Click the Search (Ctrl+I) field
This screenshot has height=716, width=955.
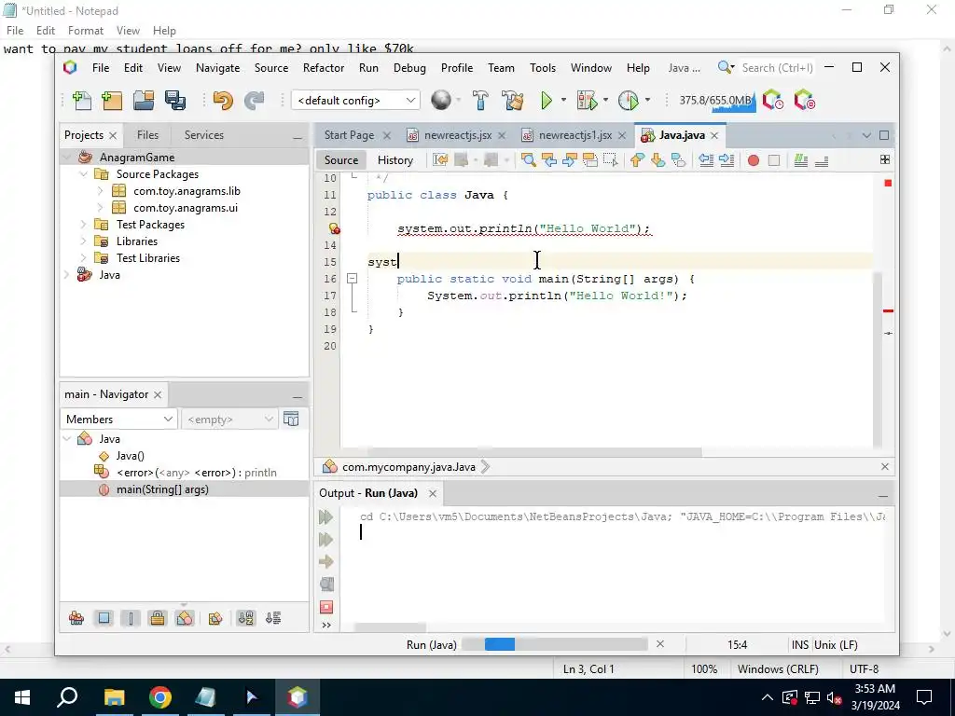tap(777, 67)
